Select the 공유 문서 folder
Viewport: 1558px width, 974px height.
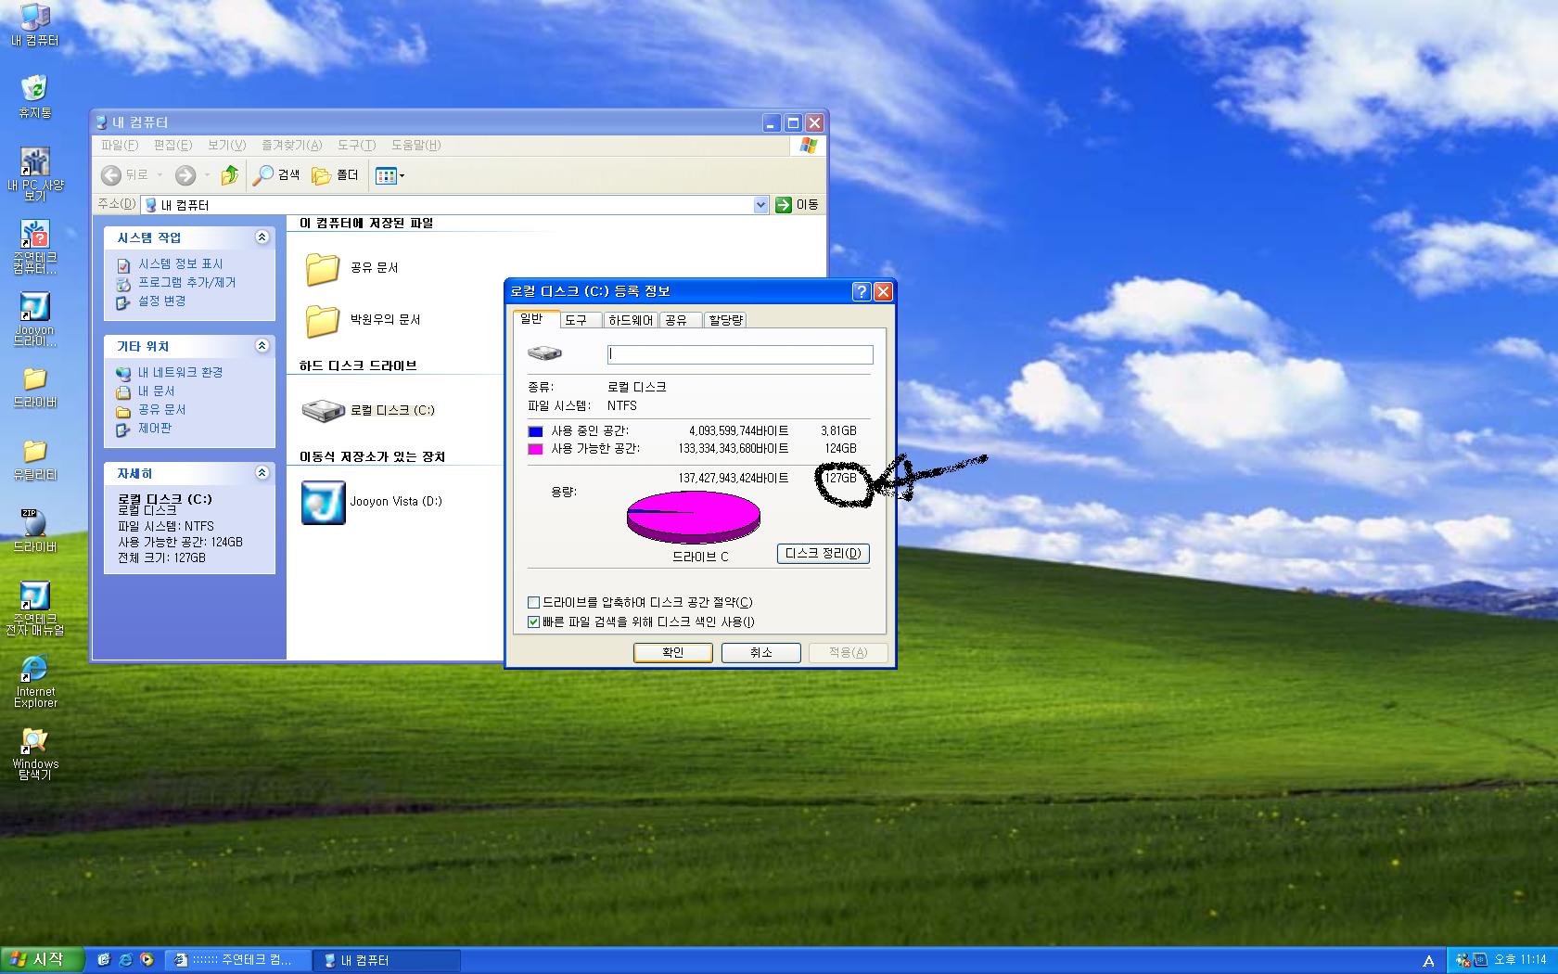coord(351,268)
